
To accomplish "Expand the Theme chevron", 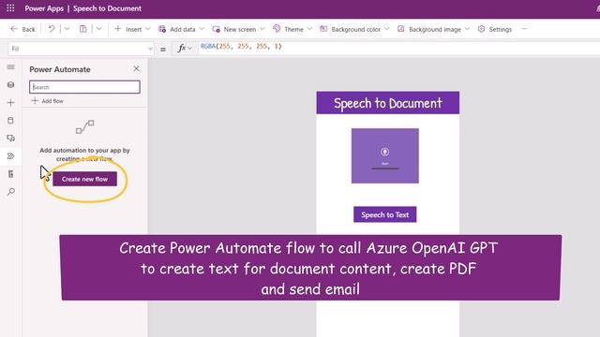I will click(309, 29).
